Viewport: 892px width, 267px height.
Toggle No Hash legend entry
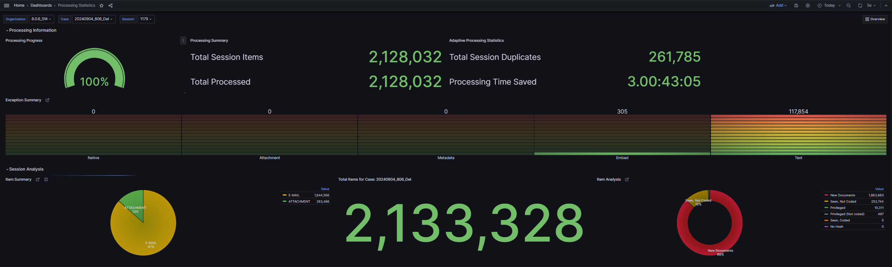[x=837, y=227]
